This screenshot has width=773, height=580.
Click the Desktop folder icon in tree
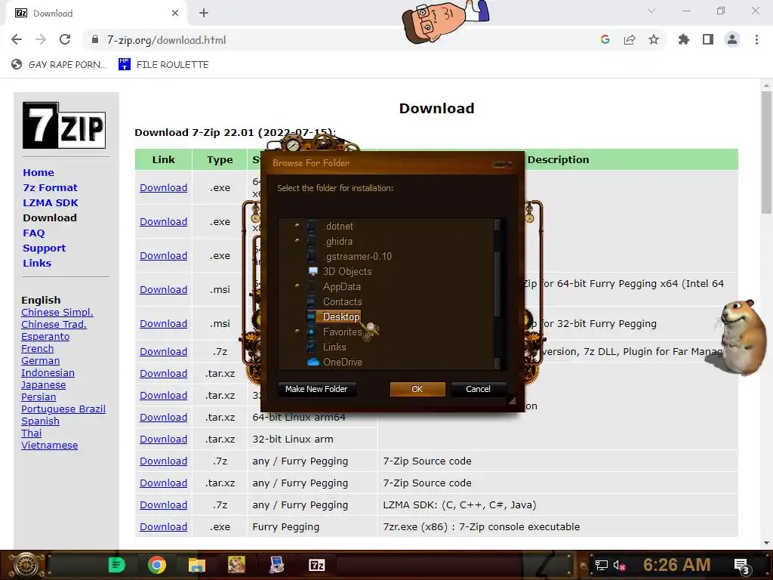tap(312, 316)
